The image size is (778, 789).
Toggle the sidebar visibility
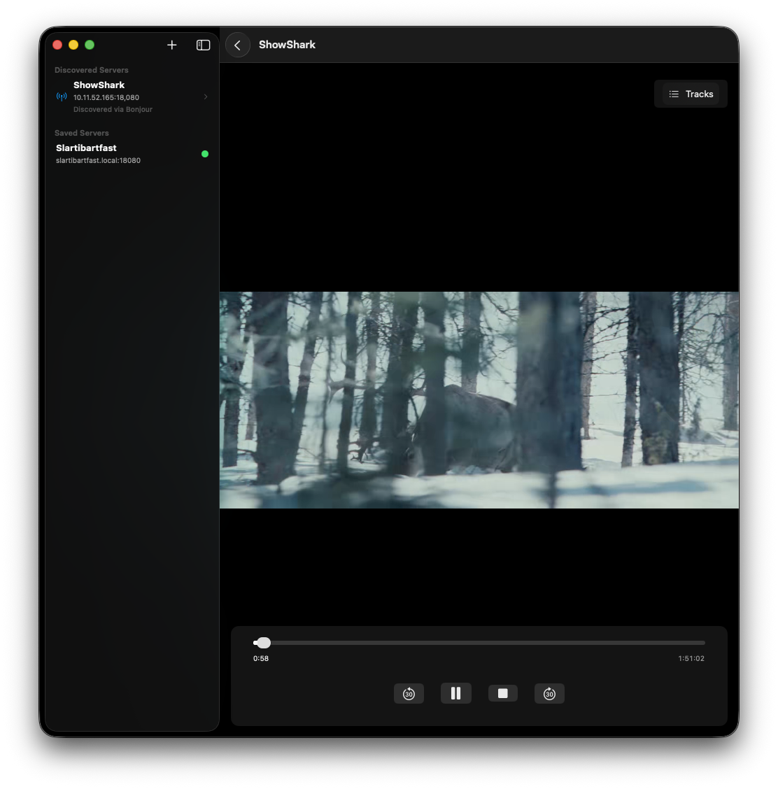[x=204, y=45]
